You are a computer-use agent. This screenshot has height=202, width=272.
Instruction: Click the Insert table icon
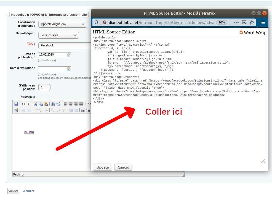click(16, 110)
